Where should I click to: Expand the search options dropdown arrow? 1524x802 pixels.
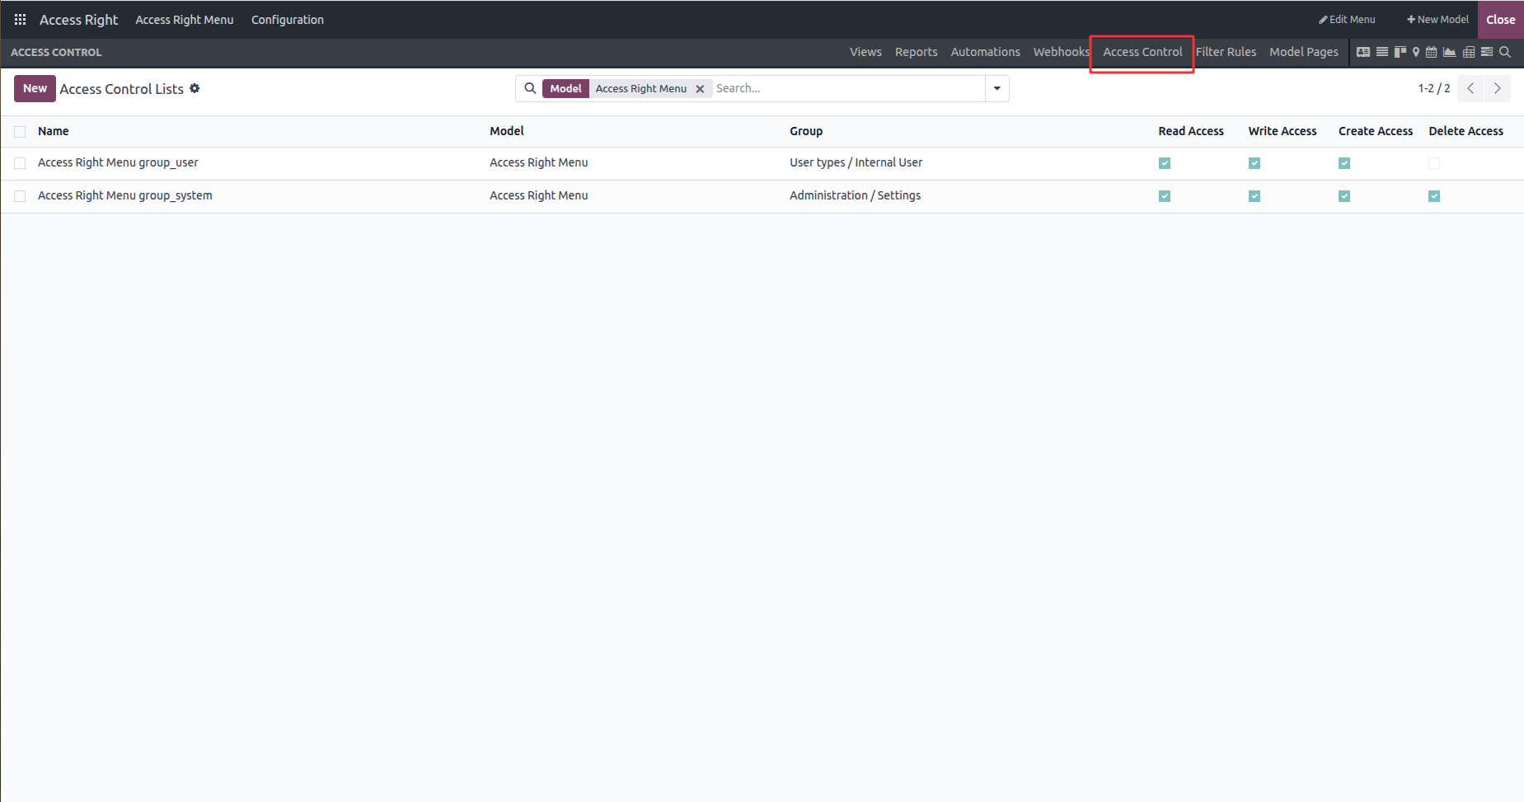coord(996,88)
